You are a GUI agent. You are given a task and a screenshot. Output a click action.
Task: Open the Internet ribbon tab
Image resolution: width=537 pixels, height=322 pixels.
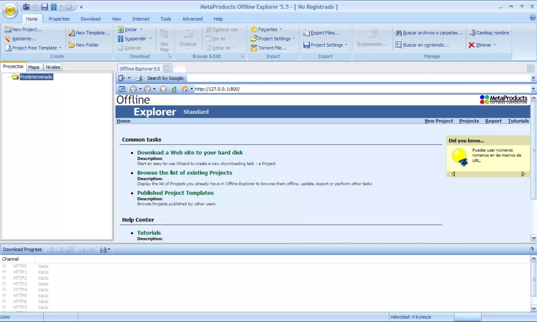[x=141, y=19]
